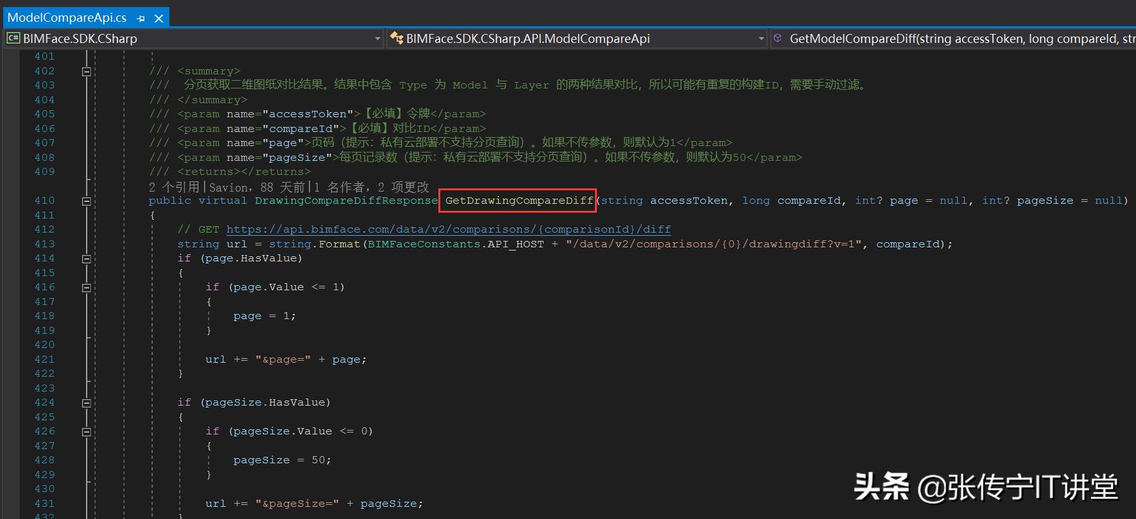Click the DrawingCompareDiffResponse return type
Viewport: 1136px width, 519px height.
347,201
